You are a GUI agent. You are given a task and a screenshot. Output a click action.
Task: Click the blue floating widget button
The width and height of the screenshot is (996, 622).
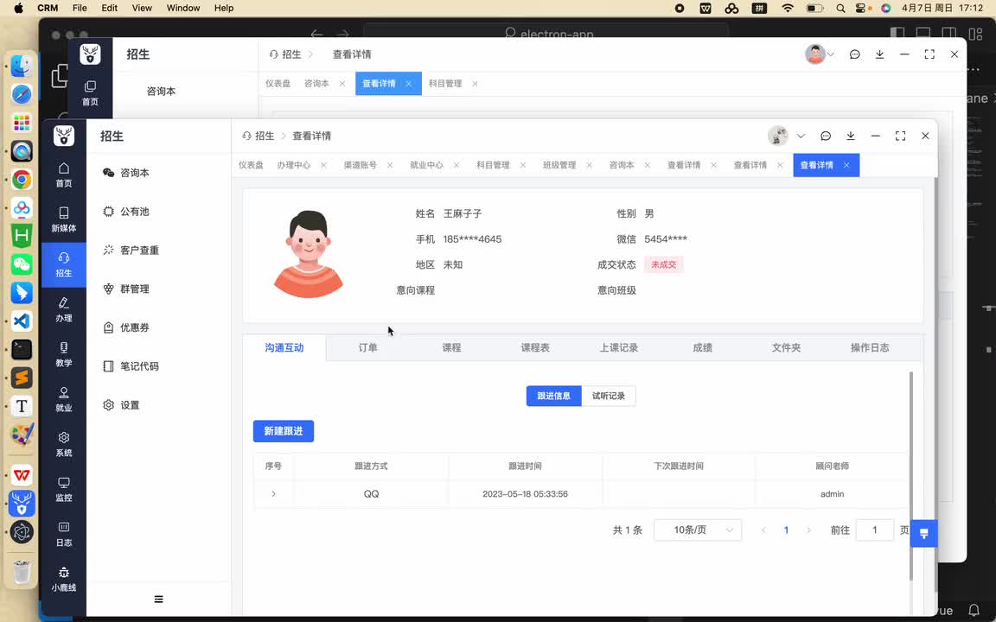(x=923, y=533)
